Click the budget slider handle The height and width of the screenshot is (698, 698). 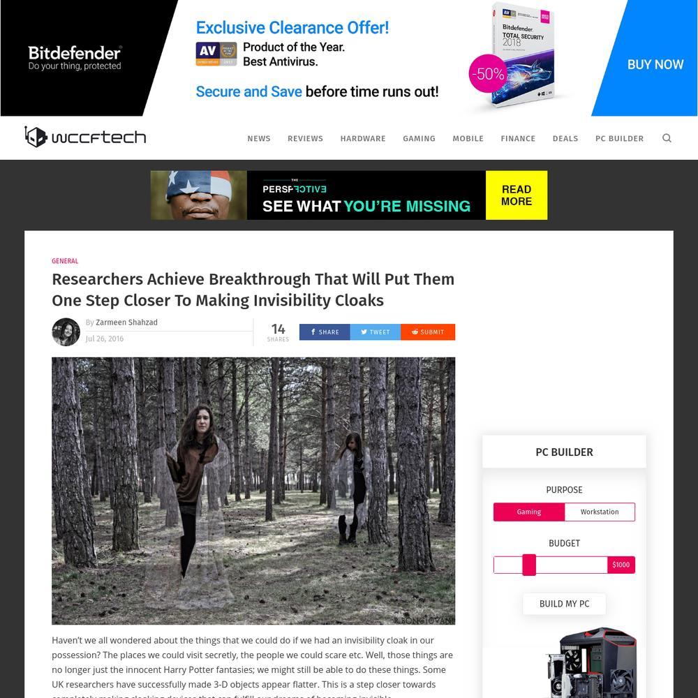click(x=529, y=565)
